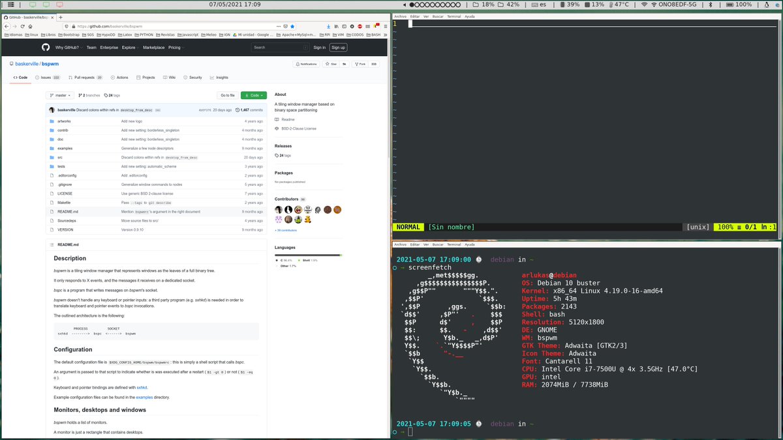The height and width of the screenshot is (440, 783).
Task: Open README.md outline list icon
Action: click(x=52, y=244)
